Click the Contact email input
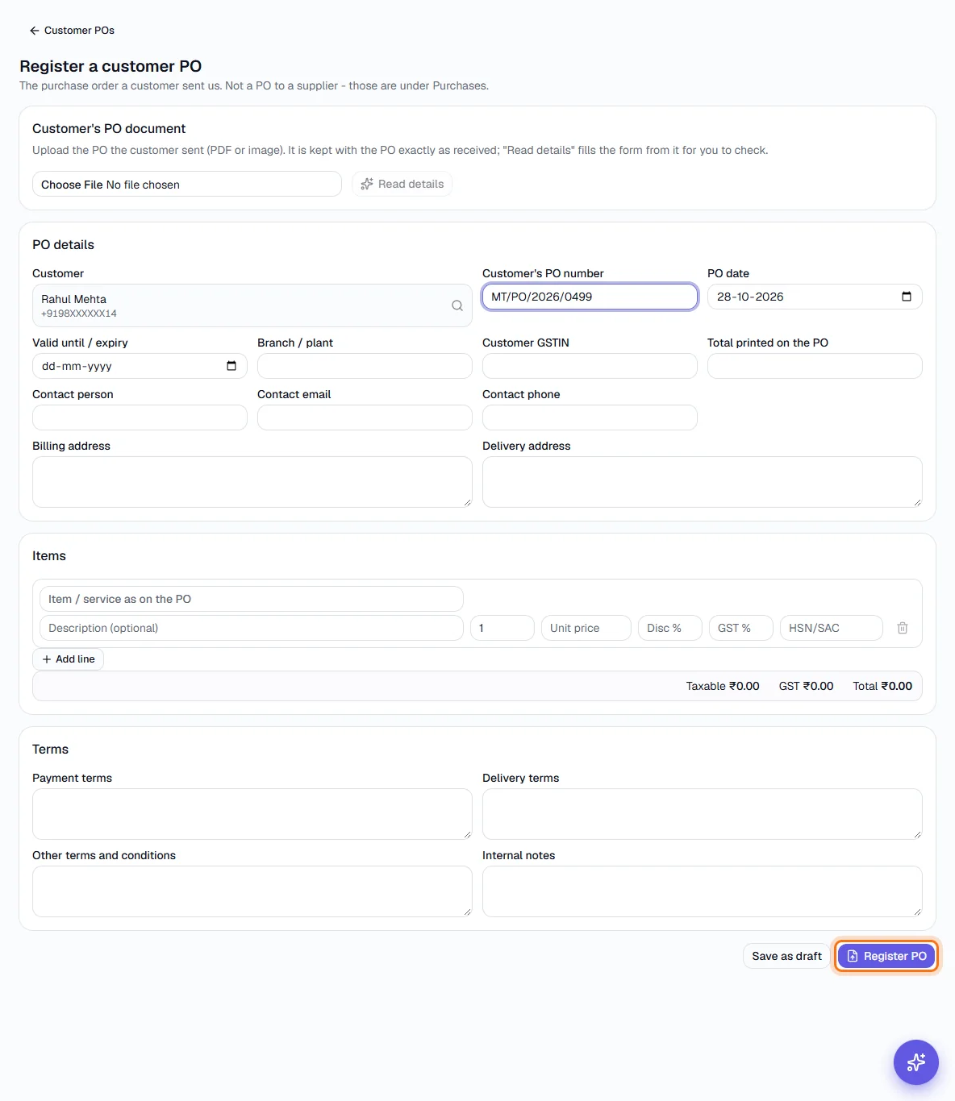The width and height of the screenshot is (955, 1101). tap(365, 418)
